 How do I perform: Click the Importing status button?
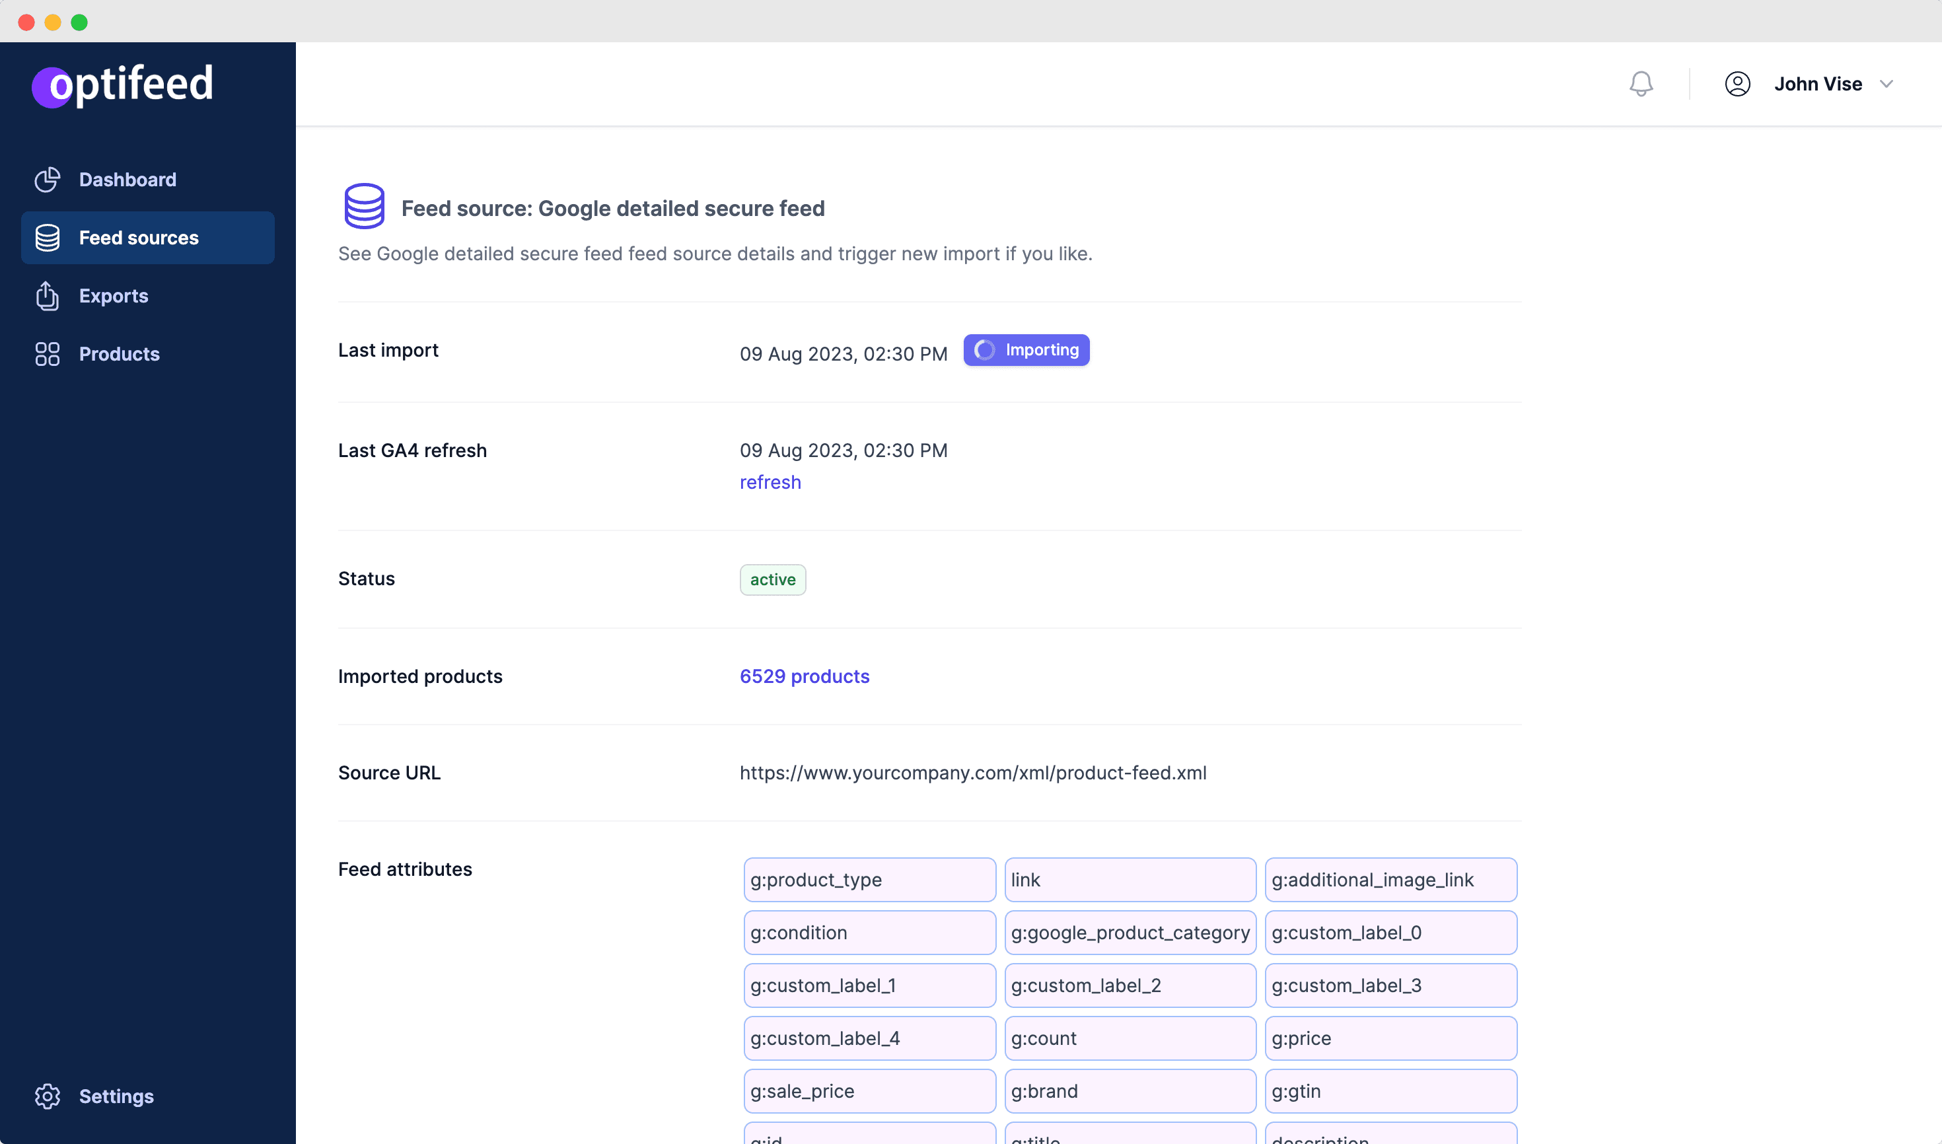1025,350
